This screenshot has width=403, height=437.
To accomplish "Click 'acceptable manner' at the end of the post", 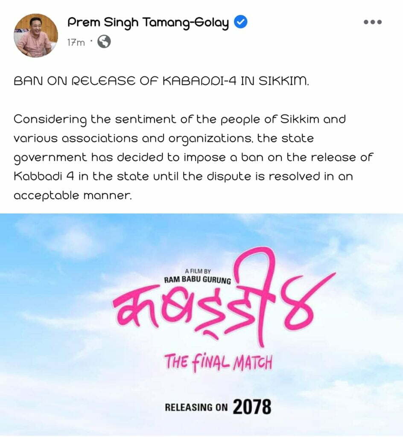I will pos(73,195).
